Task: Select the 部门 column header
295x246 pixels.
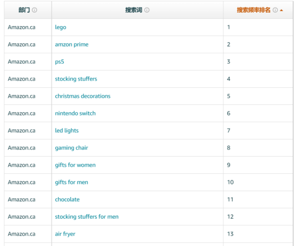Action: point(24,10)
